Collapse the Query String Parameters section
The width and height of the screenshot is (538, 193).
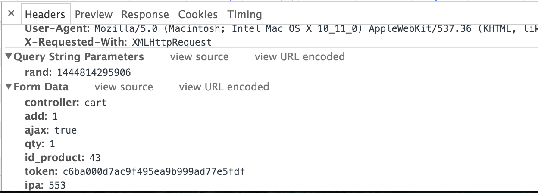pyautogui.click(x=9, y=57)
